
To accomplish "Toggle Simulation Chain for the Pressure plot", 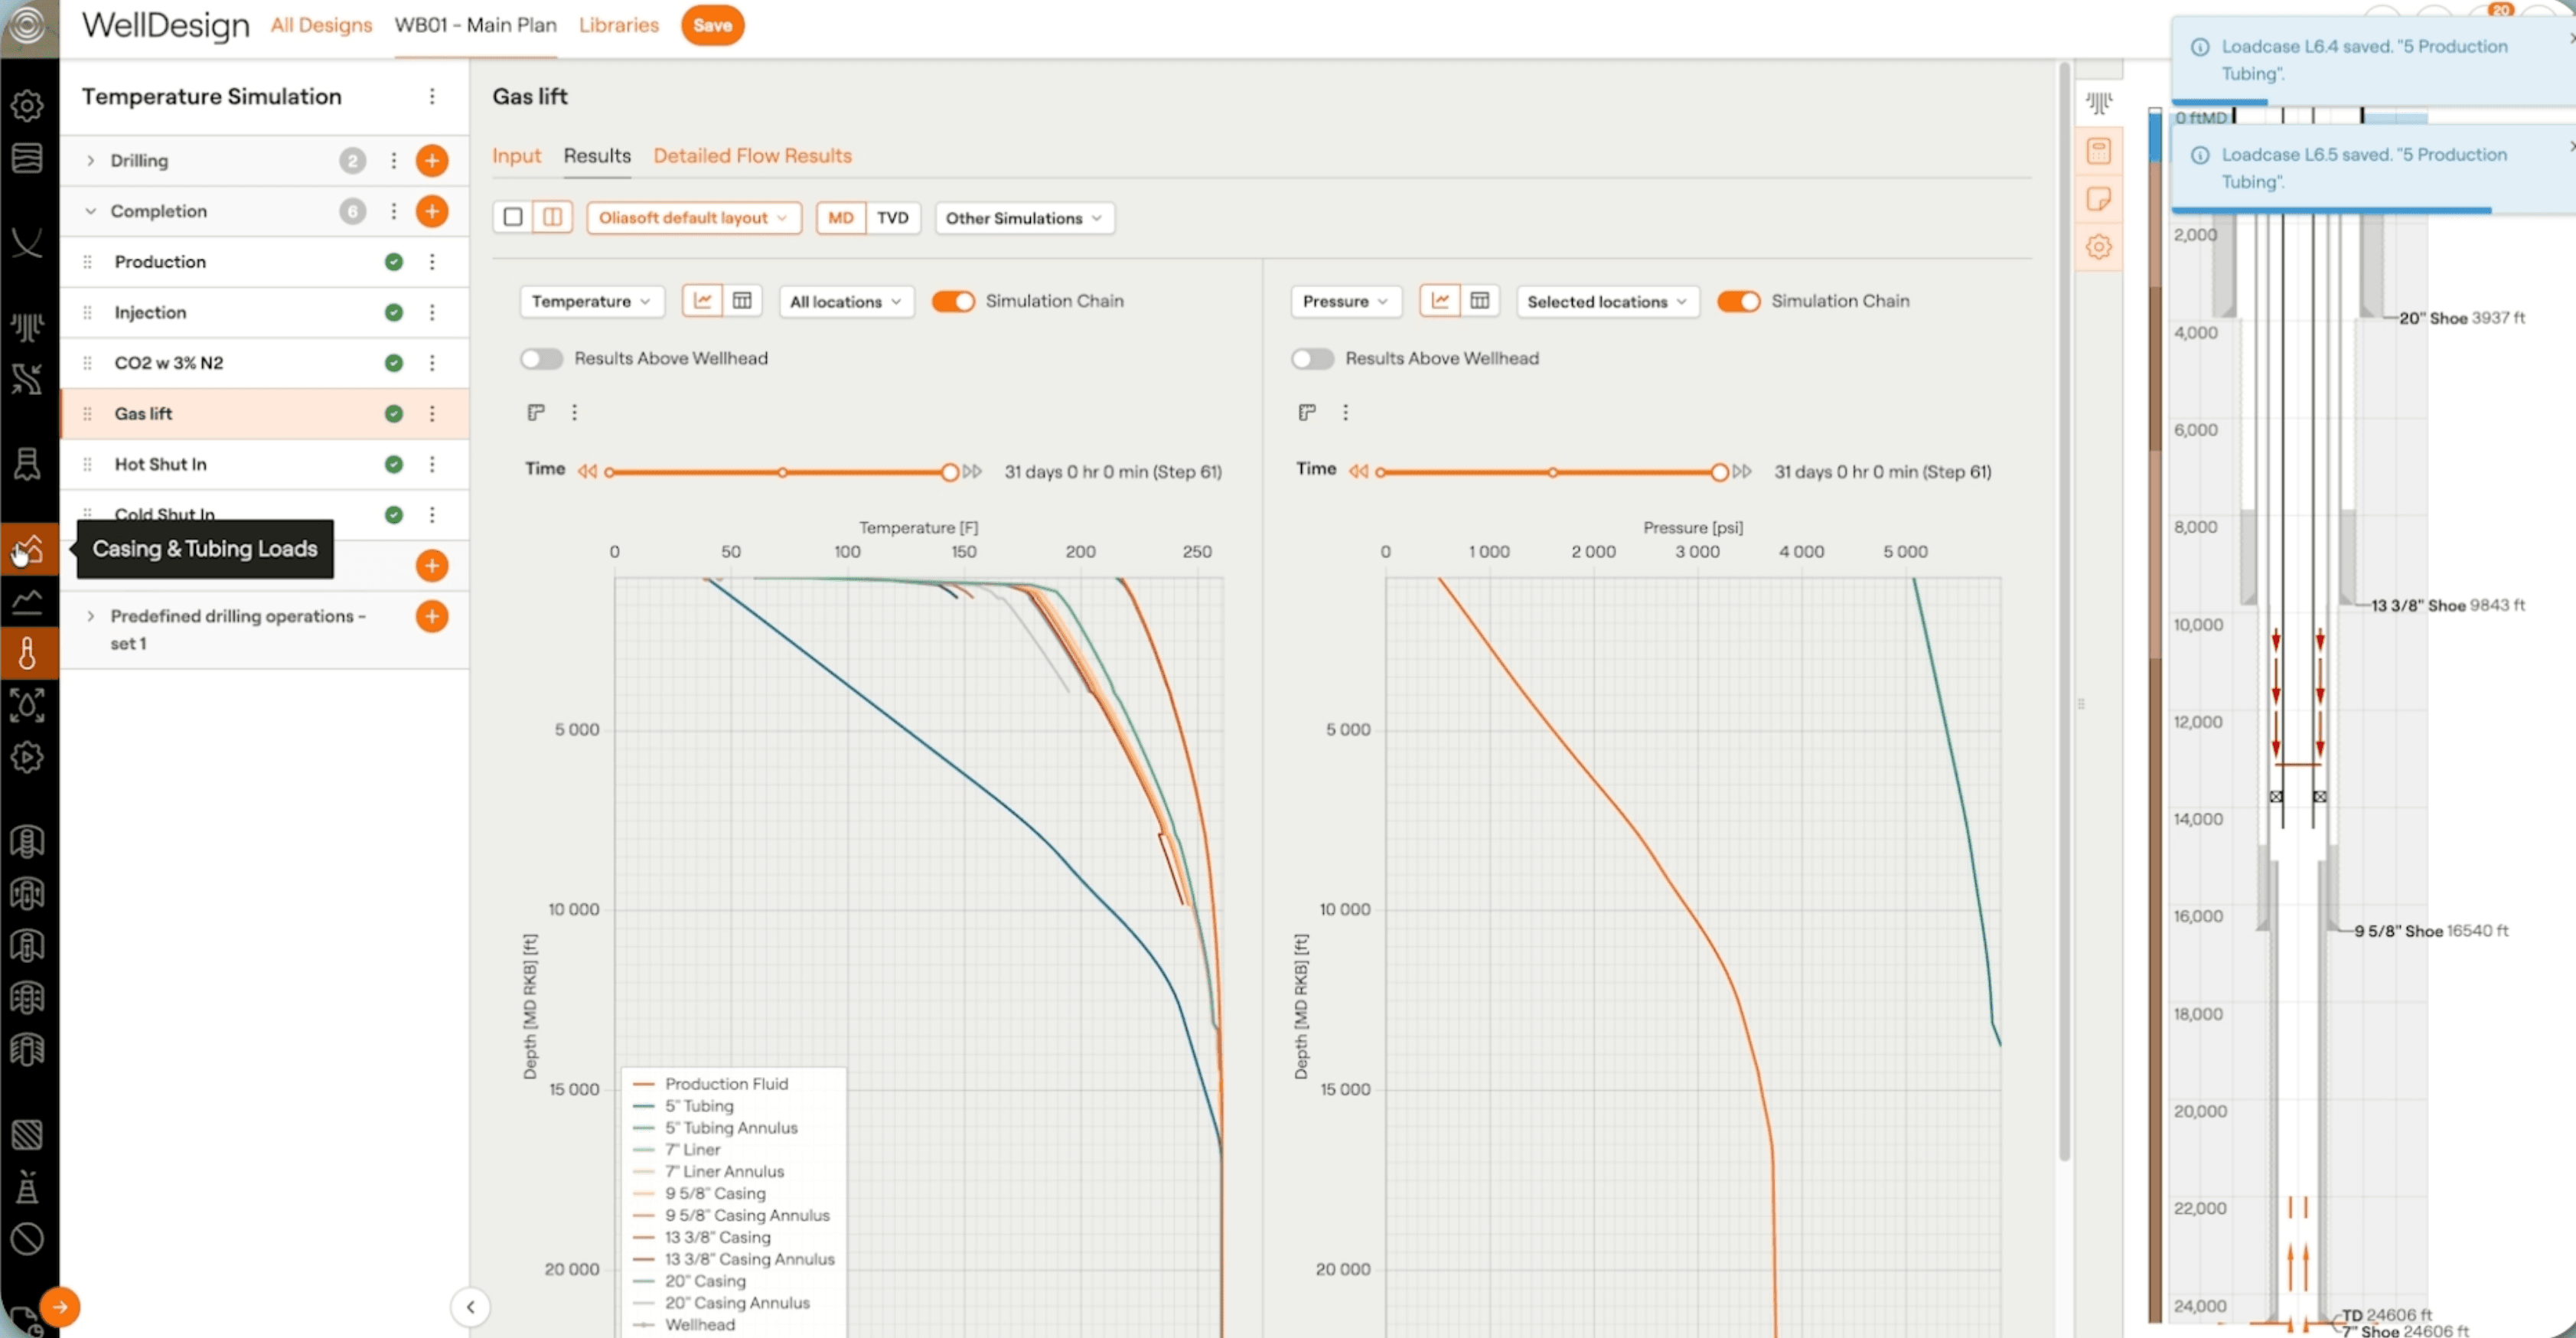I will point(1738,301).
